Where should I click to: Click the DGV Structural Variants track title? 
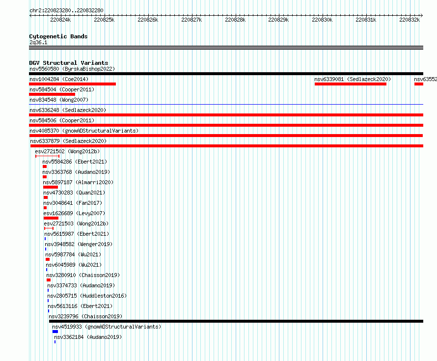click(69, 63)
